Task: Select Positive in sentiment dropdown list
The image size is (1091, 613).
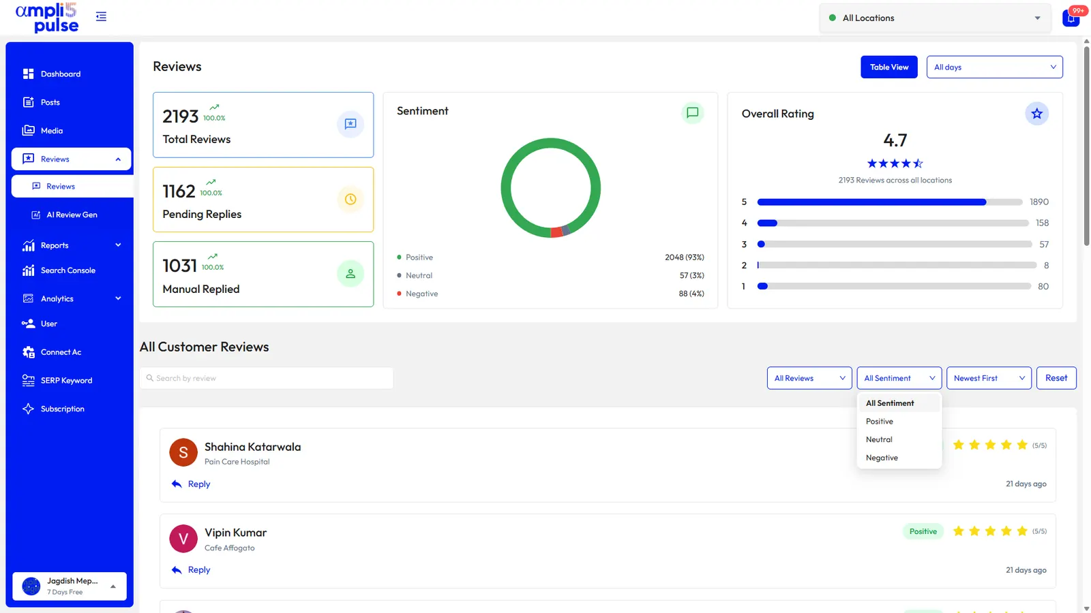Action: [899, 422]
